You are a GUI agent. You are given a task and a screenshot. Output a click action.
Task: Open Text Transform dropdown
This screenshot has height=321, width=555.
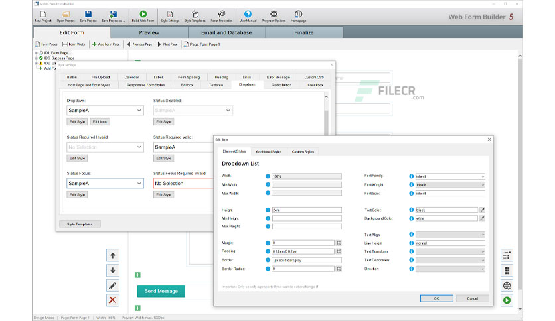tap(450, 252)
